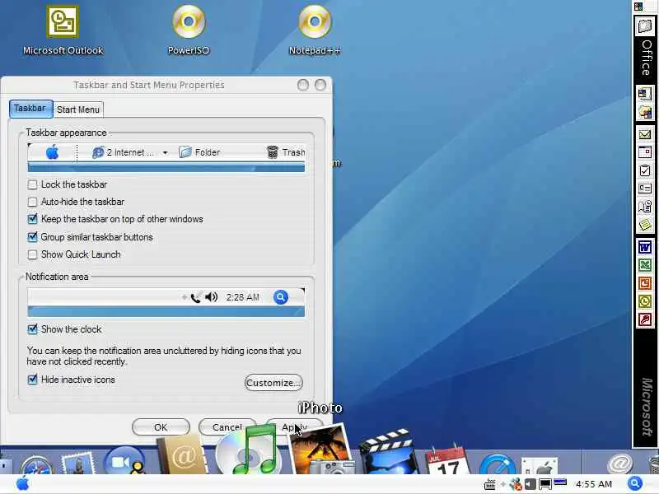
Task: Open iCal calendar in dock
Action: click(x=447, y=460)
